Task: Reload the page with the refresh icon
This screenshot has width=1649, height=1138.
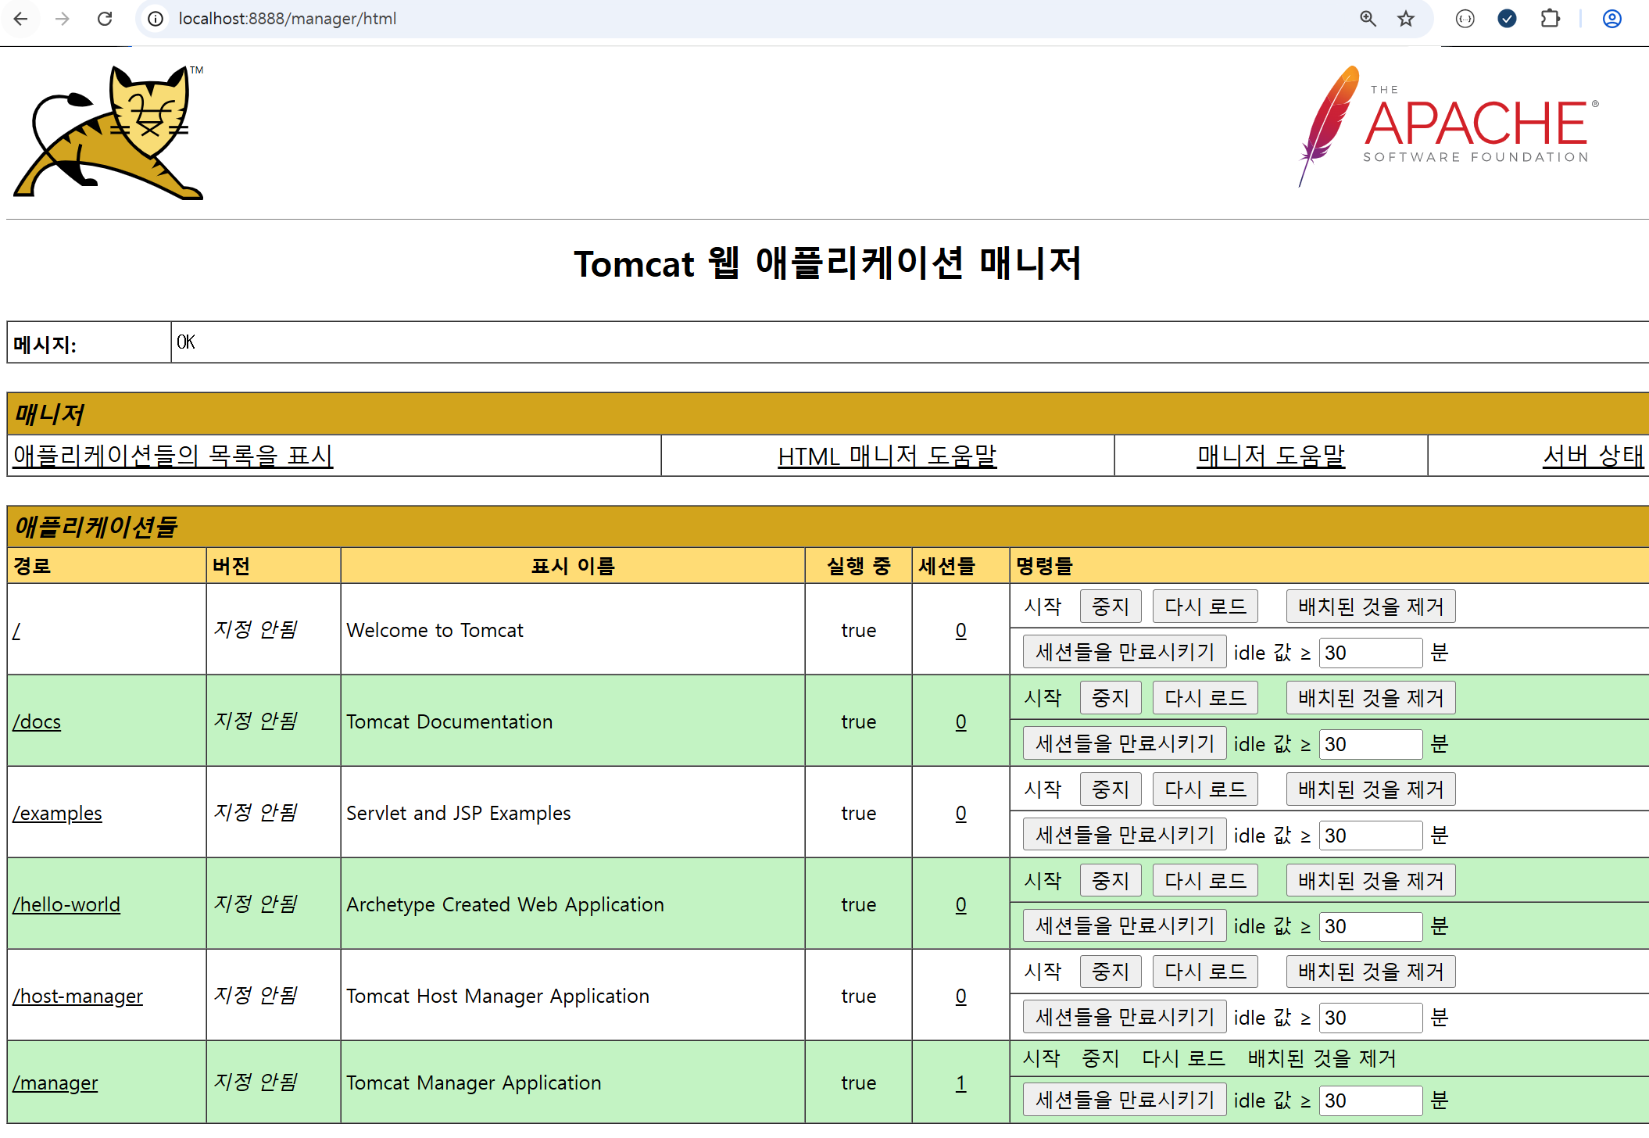Action: point(105,19)
